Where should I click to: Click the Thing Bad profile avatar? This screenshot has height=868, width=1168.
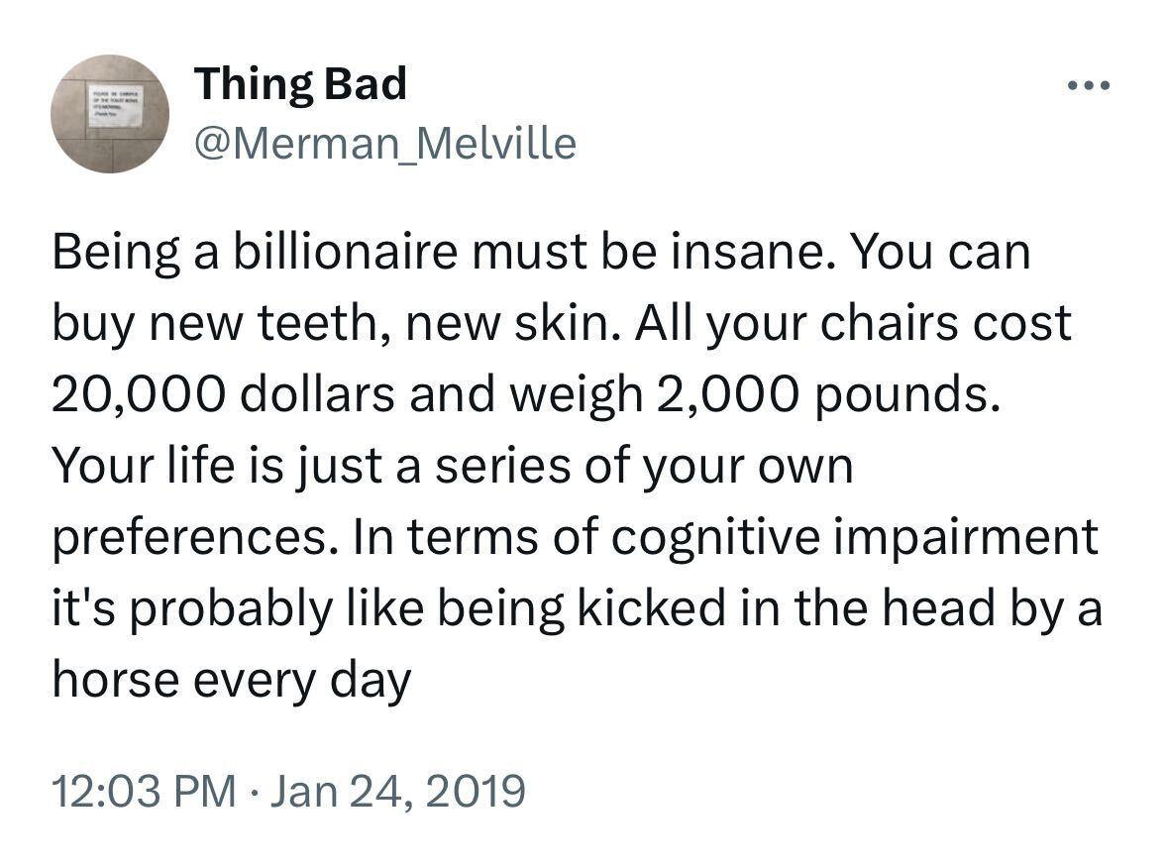[110, 113]
